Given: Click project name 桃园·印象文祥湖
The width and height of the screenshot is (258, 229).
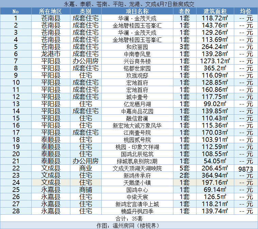Looking at the screenshot, I should [137, 147].
